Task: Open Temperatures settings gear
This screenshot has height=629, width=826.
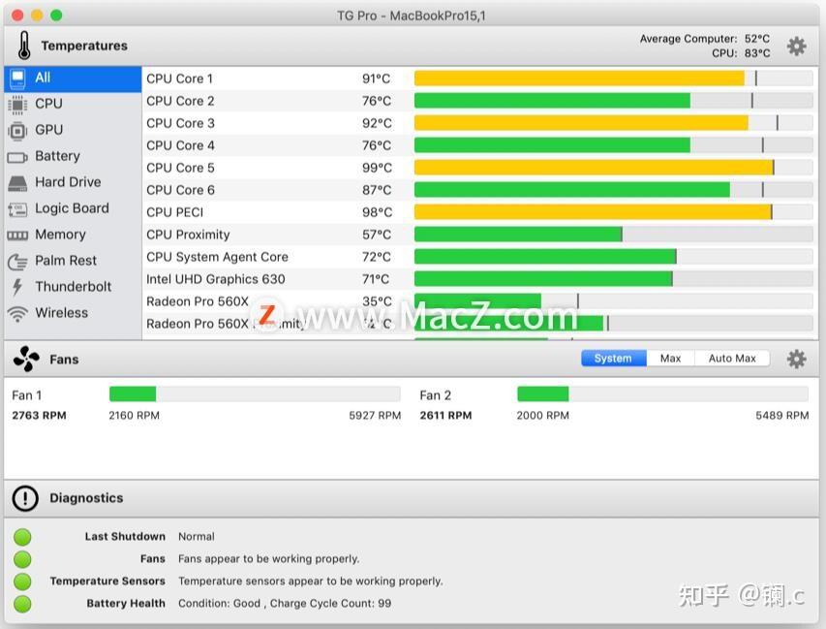Action: pyautogui.click(x=796, y=47)
